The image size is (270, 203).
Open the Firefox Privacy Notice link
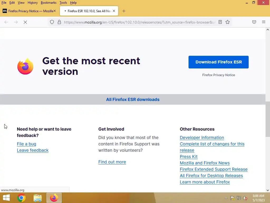[219, 75]
